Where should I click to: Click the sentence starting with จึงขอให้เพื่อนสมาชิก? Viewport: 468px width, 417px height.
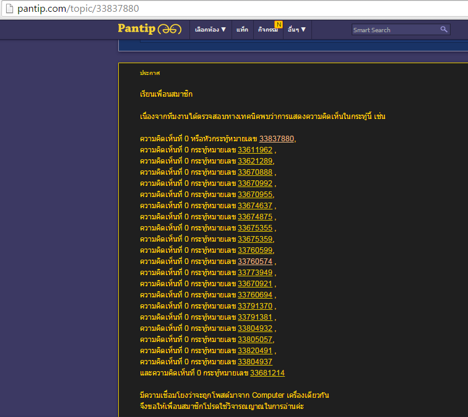(222, 406)
